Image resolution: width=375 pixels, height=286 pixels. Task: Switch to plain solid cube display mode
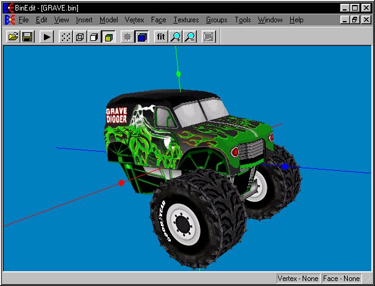point(94,37)
